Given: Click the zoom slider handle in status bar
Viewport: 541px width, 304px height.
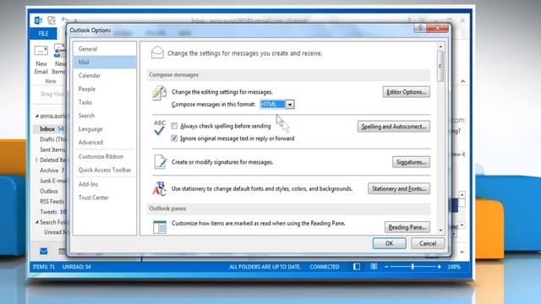Looking at the screenshot, I should [413, 267].
